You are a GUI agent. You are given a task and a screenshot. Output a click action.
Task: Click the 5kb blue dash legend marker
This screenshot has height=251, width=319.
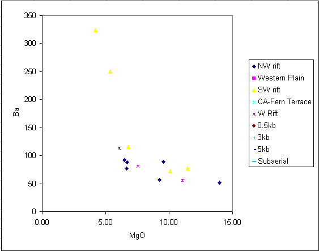point(255,150)
